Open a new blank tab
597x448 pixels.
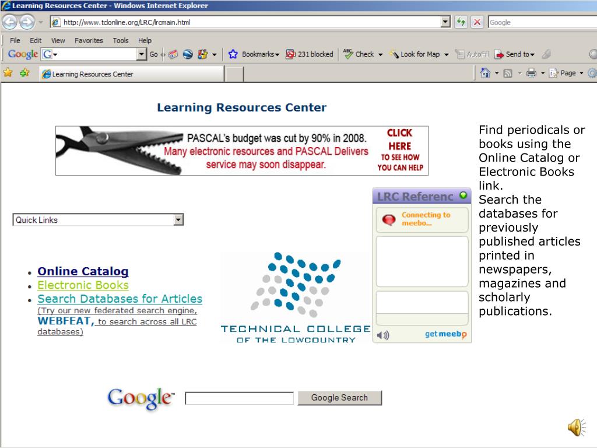click(234, 74)
